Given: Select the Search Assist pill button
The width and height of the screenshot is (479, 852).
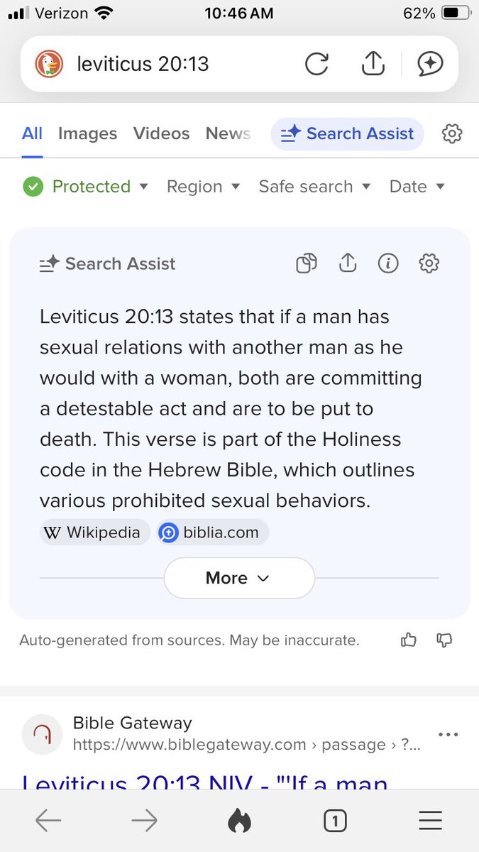Looking at the screenshot, I should point(347,133).
